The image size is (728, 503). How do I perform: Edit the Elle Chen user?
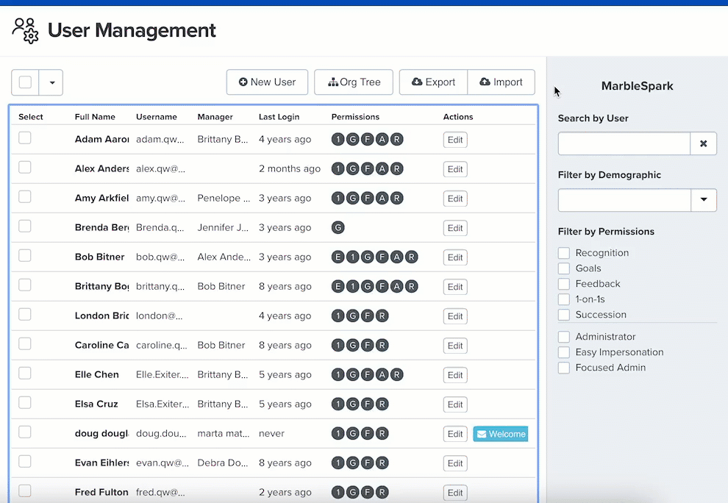point(455,375)
